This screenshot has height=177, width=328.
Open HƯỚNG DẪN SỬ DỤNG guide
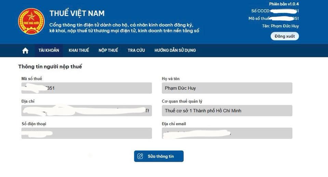pos(175,50)
